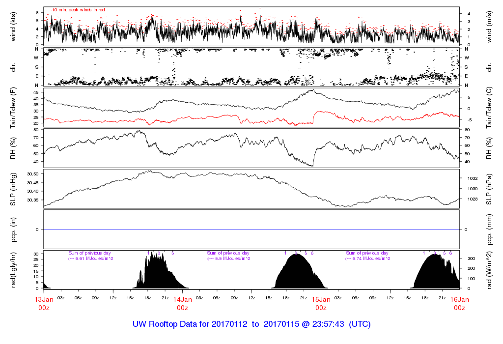This screenshot has height=344, width=503.
Task: Click the 13Jan 00z date marker
Action: (x=44, y=303)
